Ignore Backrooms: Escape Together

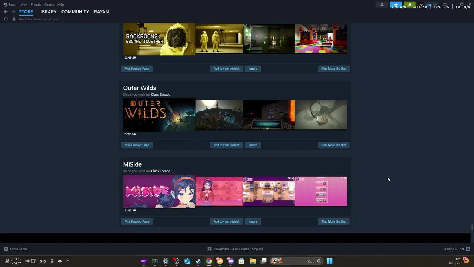click(x=253, y=69)
